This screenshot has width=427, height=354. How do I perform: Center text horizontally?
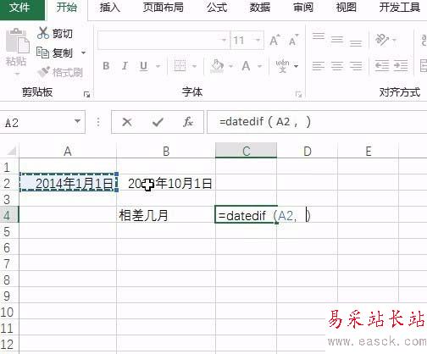337,66
